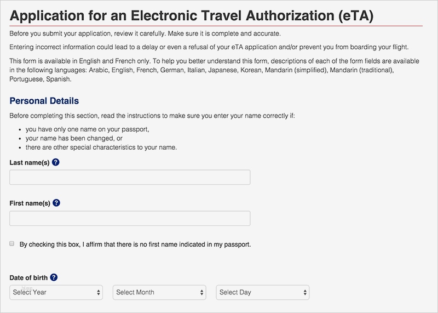
Task: Focus the Last name(s) text field
Action: point(130,177)
